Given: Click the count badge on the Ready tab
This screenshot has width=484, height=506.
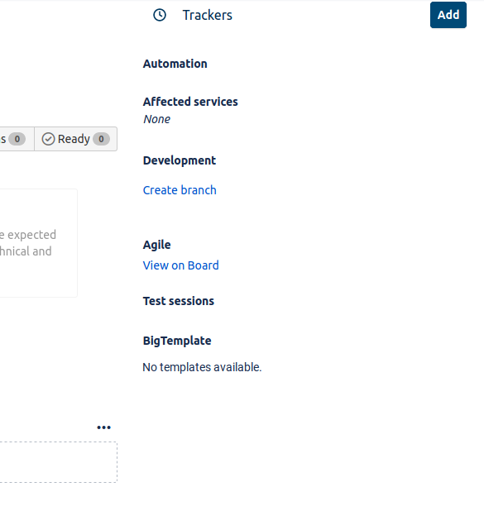Looking at the screenshot, I should pyautogui.click(x=102, y=139).
